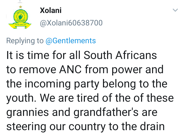This screenshot has height=137, width=184.
Task: Click the words 'South Africans' in tweet
Action: pos(120,55)
